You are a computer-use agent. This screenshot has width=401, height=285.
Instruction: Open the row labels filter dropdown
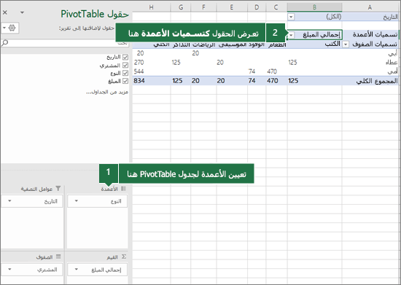(346, 44)
